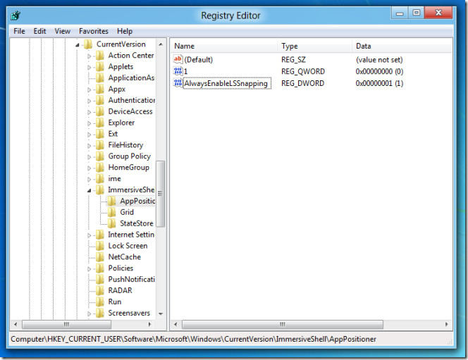Click the values pane scroll right arrow
The height and width of the screenshot is (360, 468).
pos(447,324)
